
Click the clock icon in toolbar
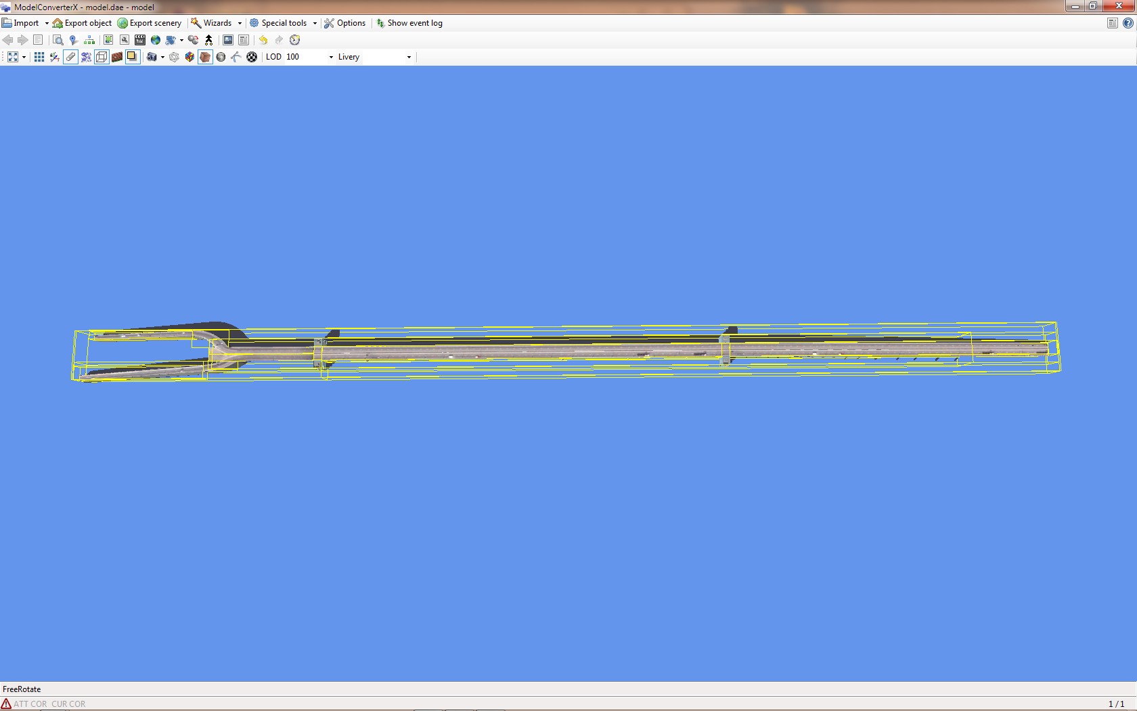point(294,40)
